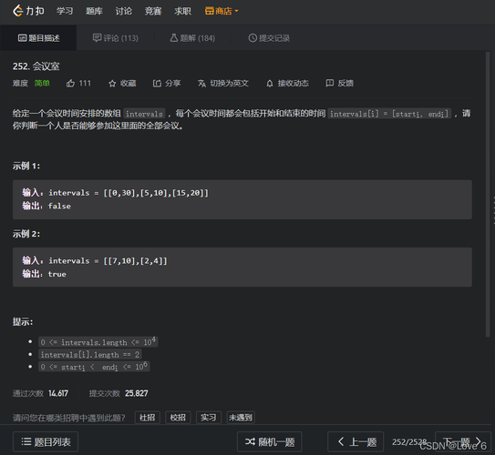Click the example 2 output 'true'
The height and width of the screenshot is (455, 495).
pyautogui.click(x=57, y=274)
